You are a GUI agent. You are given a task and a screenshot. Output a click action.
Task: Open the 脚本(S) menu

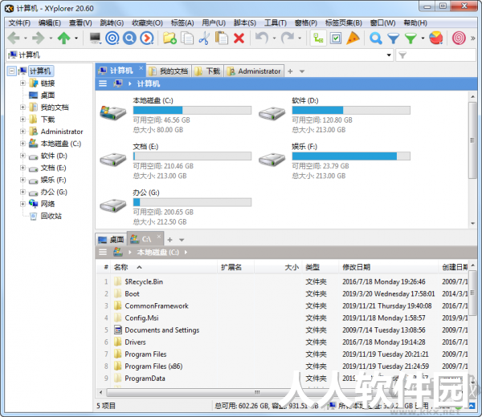[245, 23]
